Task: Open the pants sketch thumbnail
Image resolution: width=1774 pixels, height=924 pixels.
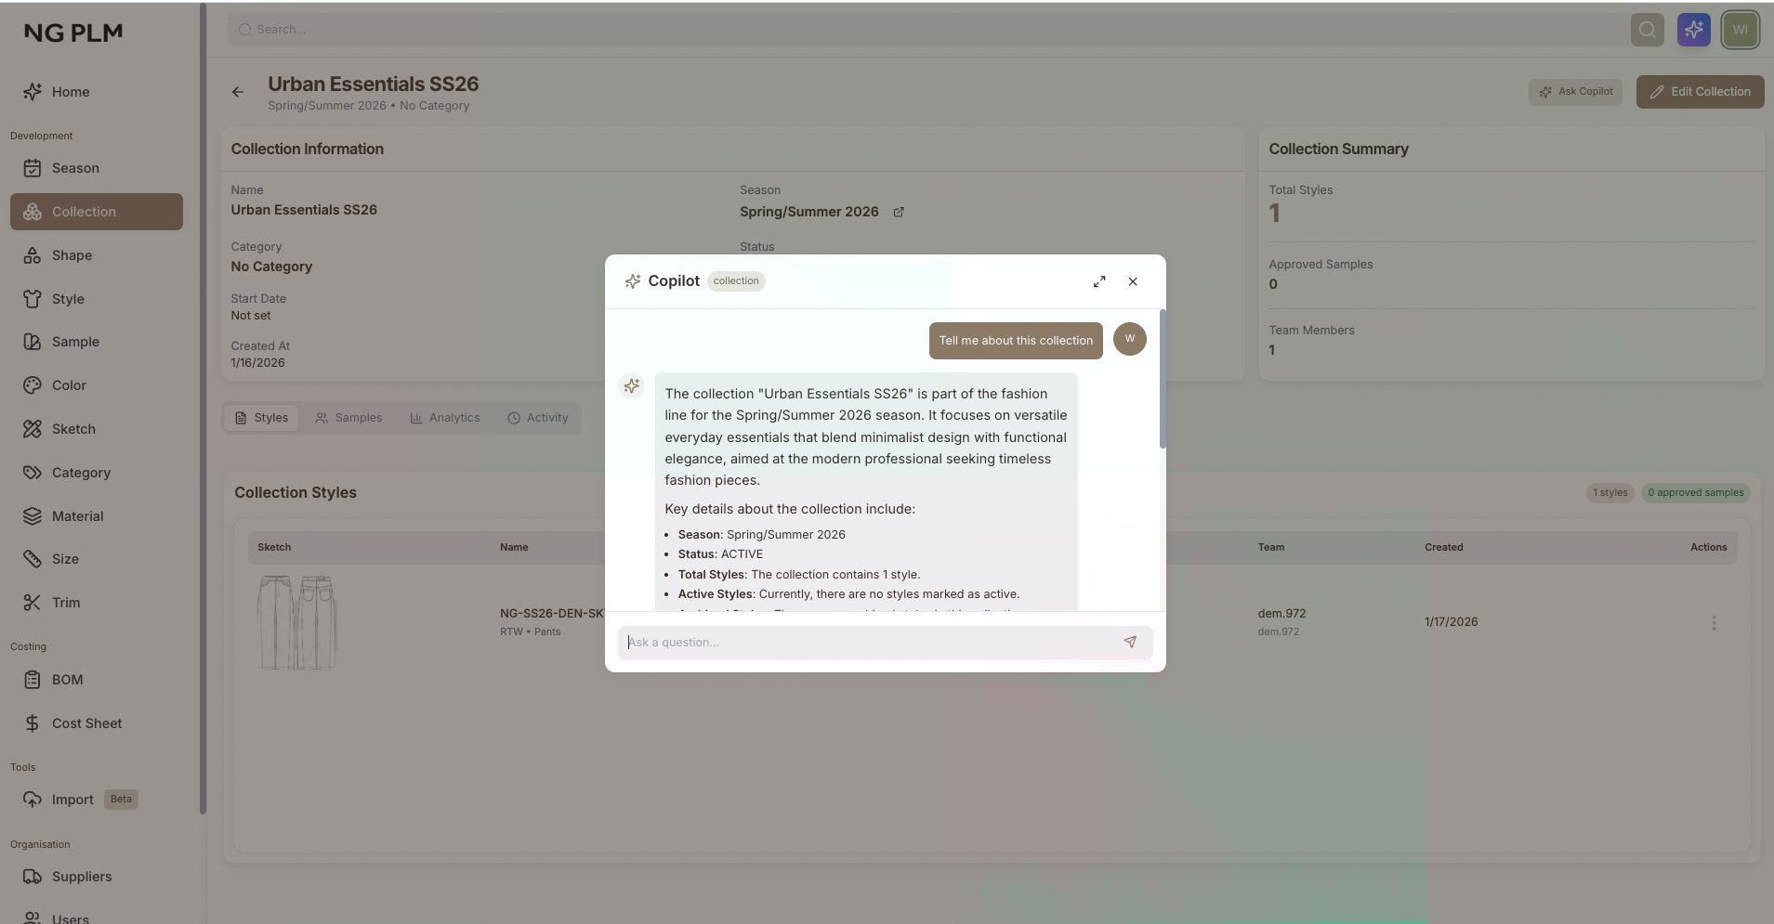Action: click(x=297, y=622)
